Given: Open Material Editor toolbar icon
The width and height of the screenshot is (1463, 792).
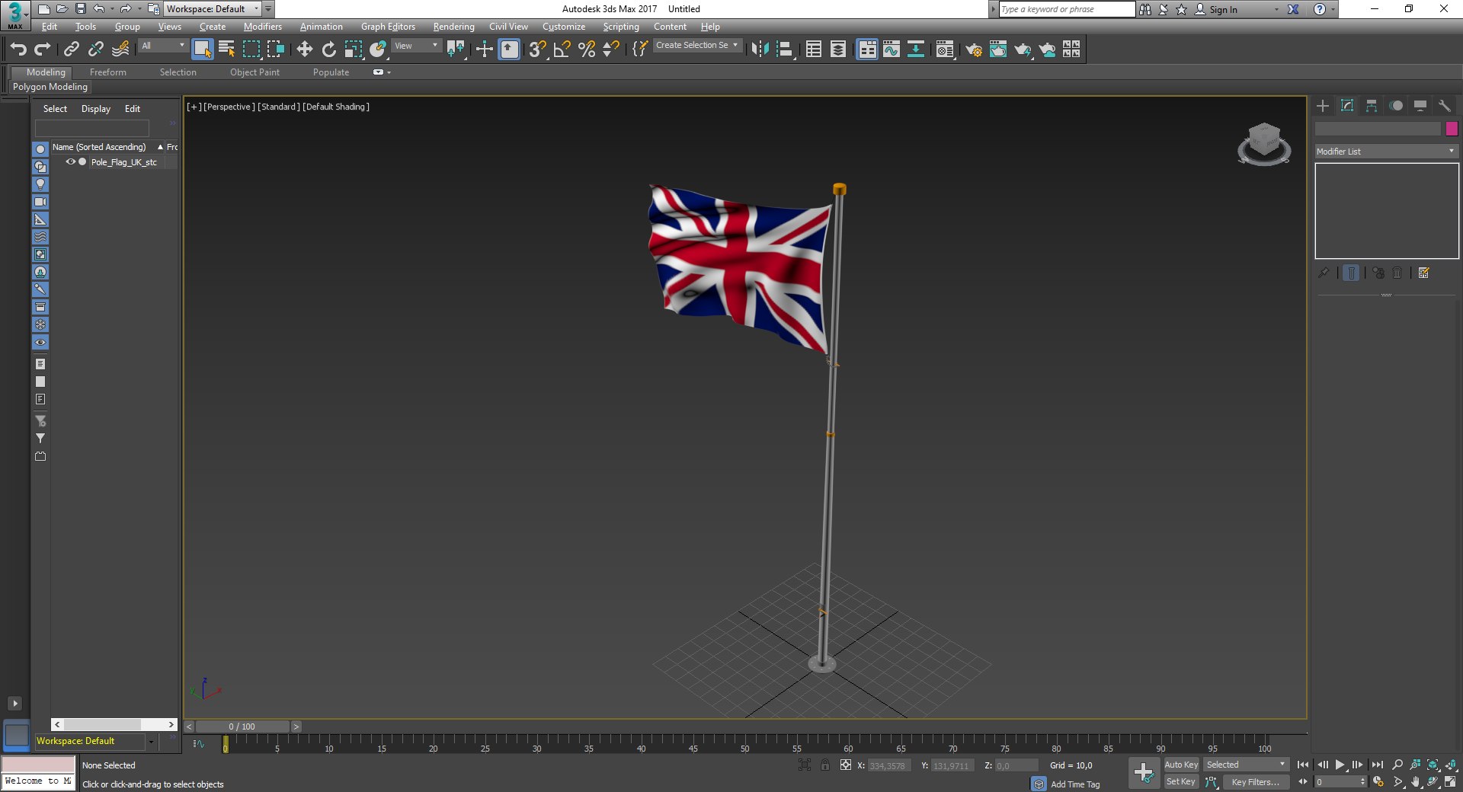Looking at the screenshot, I should pyautogui.click(x=945, y=49).
